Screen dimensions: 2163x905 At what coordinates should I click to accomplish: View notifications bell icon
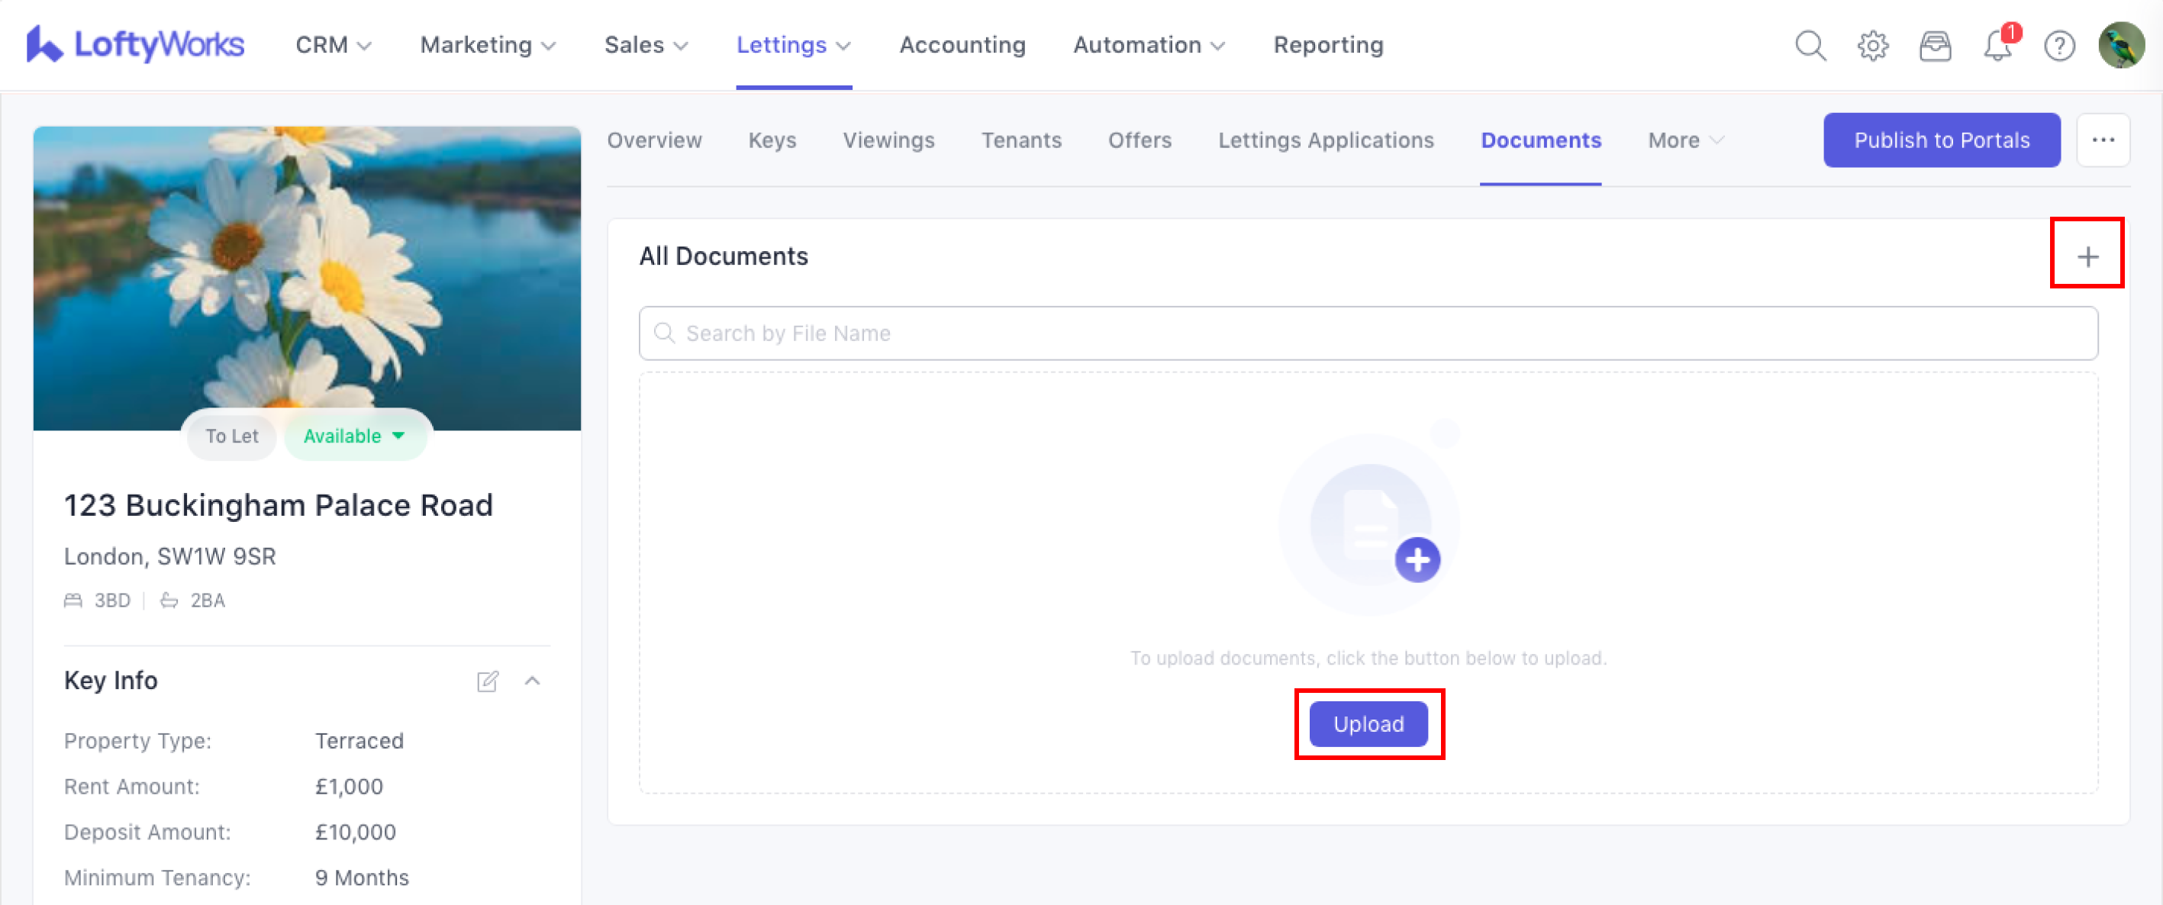click(1997, 45)
